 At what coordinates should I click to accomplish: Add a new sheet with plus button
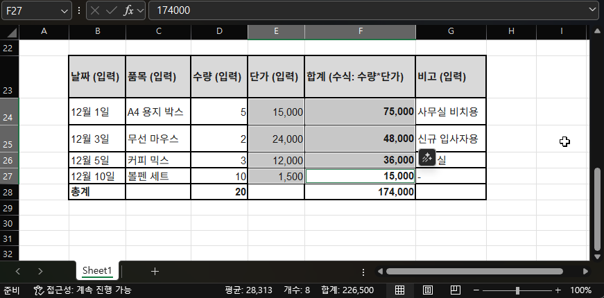[155, 272]
